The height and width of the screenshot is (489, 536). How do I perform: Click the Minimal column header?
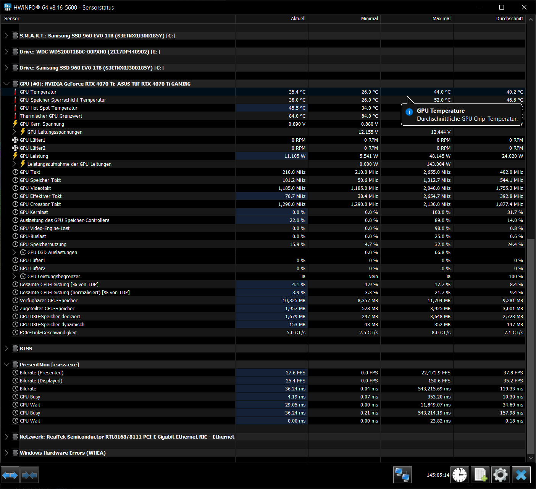tap(344, 19)
